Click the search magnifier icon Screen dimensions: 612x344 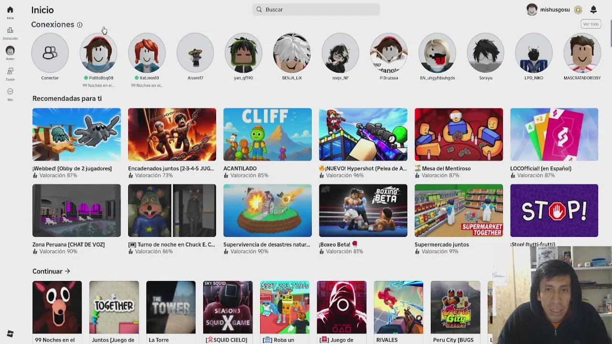tap(259, 10)
